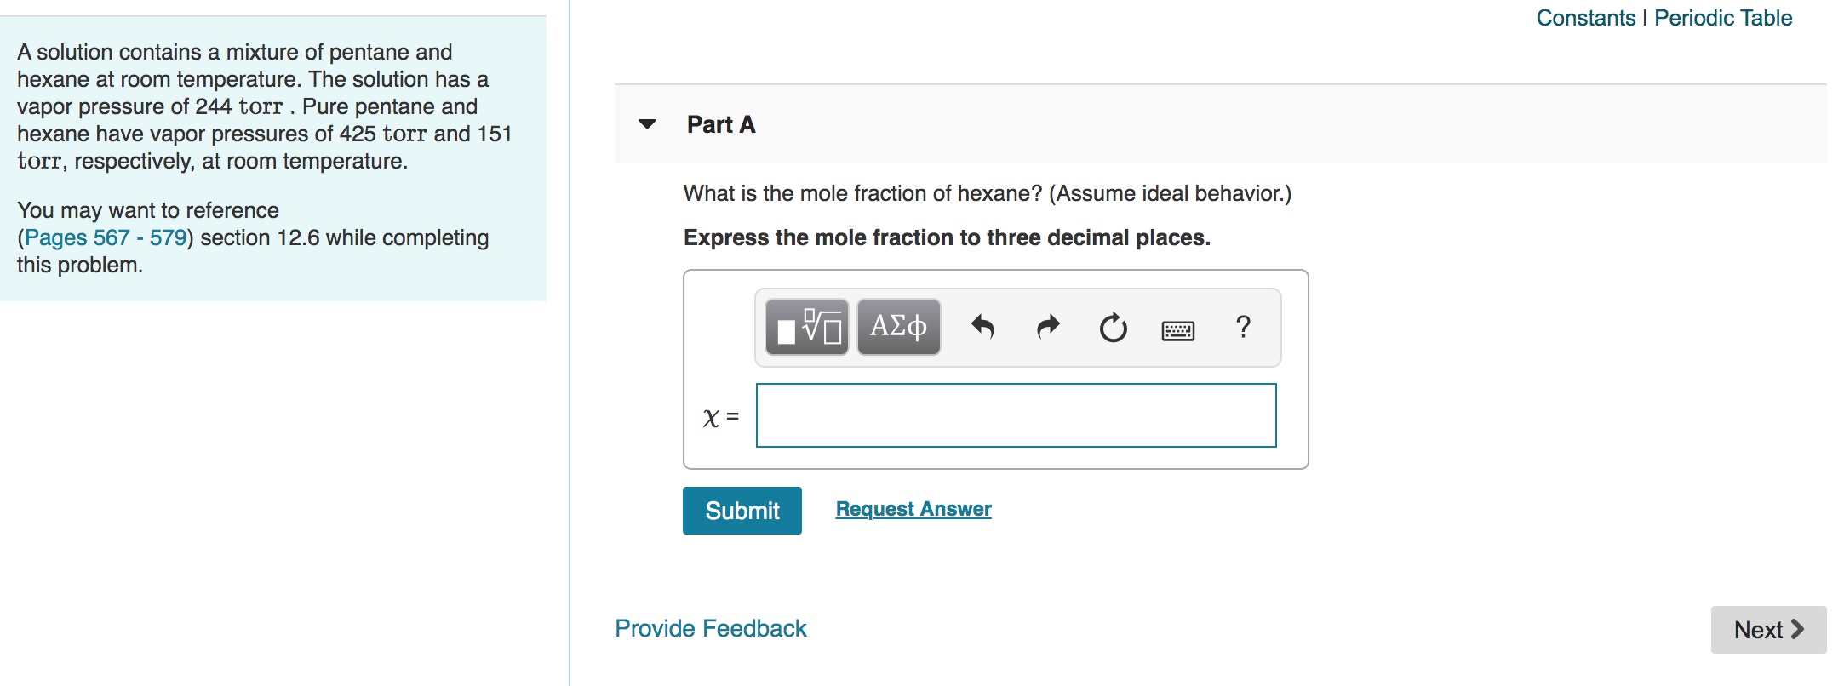Reset the answer entry field
This screenshot has height=686, width=1844.
[1113, 328]
